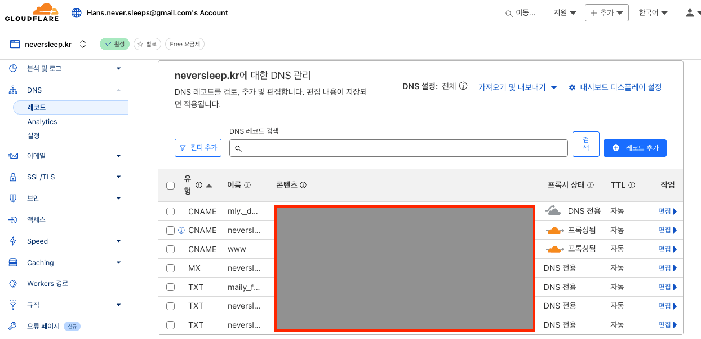Check the www CNAME row checkbox
Screen dimensions: 701x339
coord(171,249)
